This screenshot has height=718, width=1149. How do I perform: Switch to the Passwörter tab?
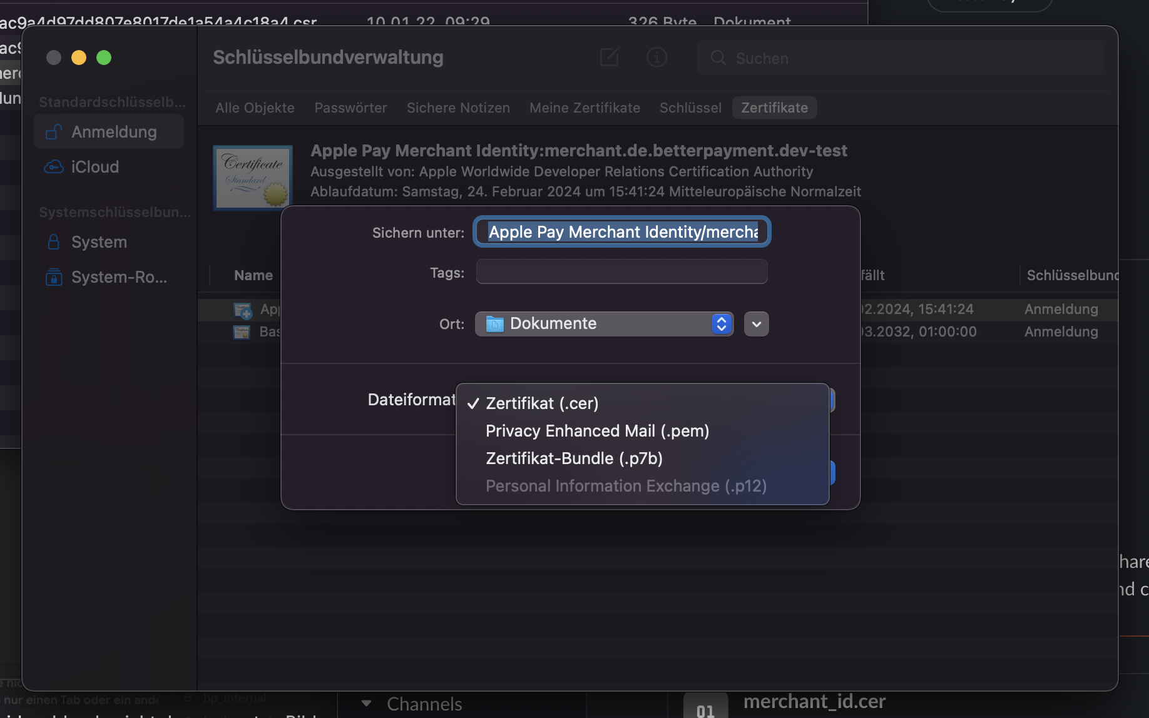pyautogui.click(x=350, y=108)
